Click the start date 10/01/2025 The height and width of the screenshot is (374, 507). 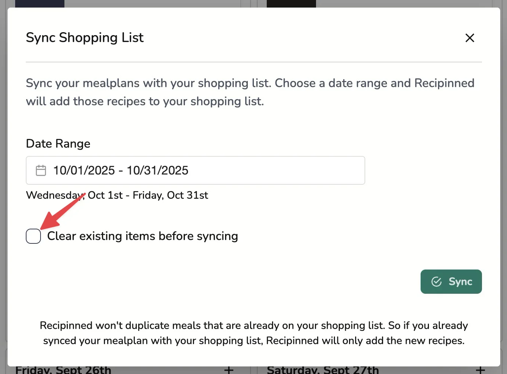click(84, 170)
